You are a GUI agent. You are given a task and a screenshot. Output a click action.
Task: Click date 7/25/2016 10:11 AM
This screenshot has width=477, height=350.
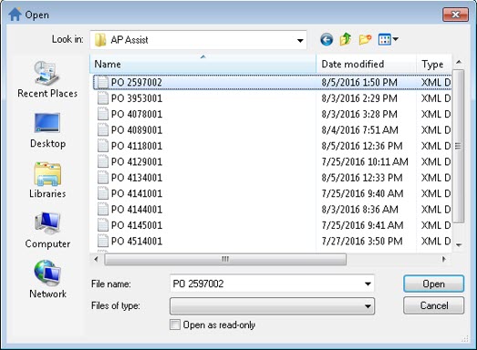click(x=365, y=161)
